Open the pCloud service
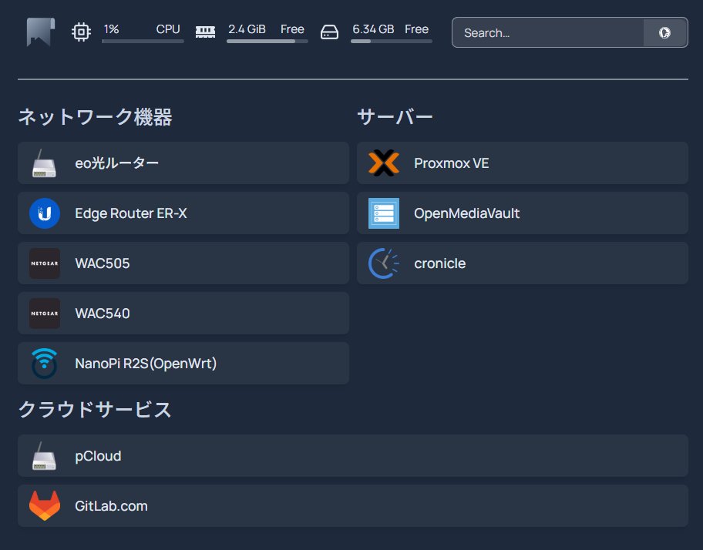The image size is (703, 550). 353,455
